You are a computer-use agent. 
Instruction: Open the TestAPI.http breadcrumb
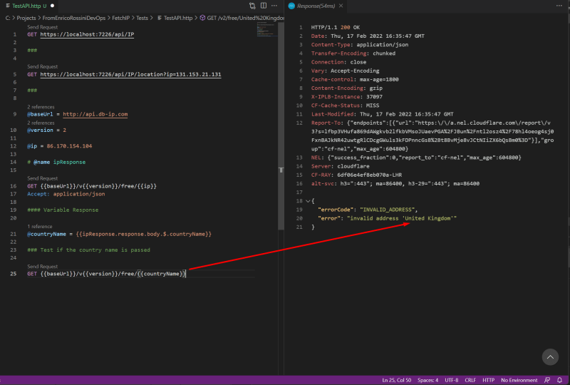[177, 18]
